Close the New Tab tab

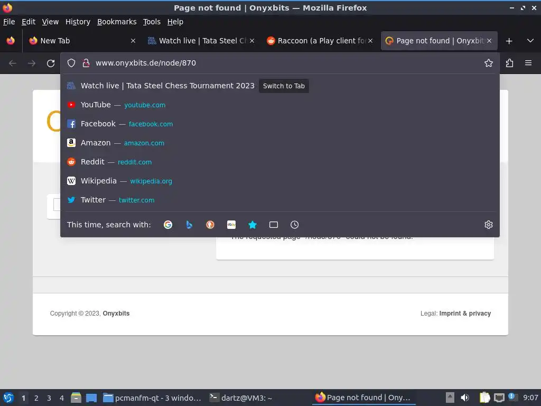pos(133,41)
